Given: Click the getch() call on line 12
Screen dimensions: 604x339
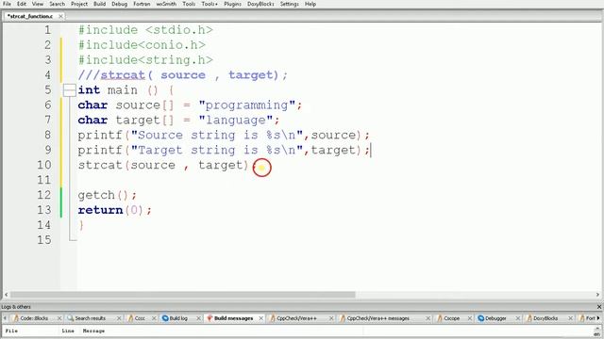Looking at the screenshot, I should pos(107,195).
